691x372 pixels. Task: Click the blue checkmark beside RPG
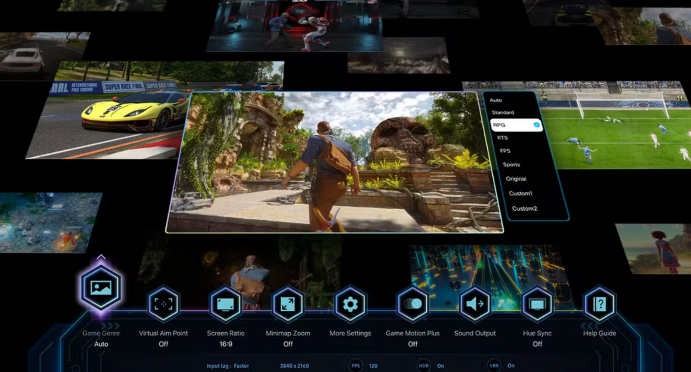pos(536,125)
